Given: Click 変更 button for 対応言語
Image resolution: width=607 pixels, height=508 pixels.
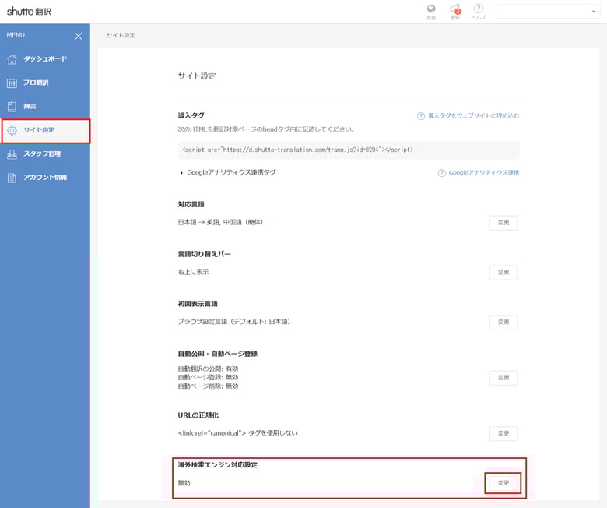Looking at the screenshot, I should click(x=503, y=223).
